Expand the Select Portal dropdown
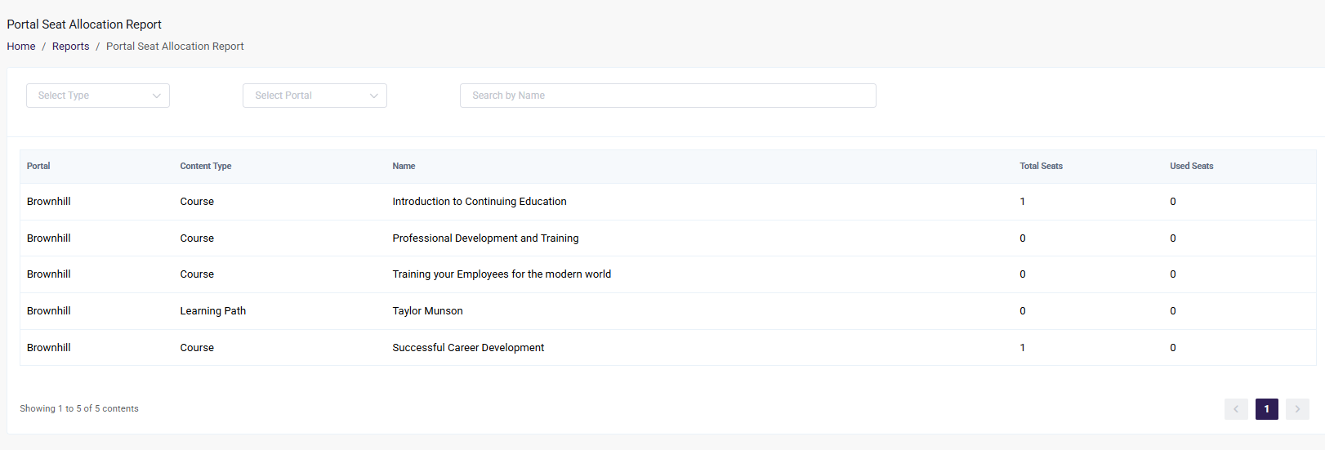 point(315,96)
